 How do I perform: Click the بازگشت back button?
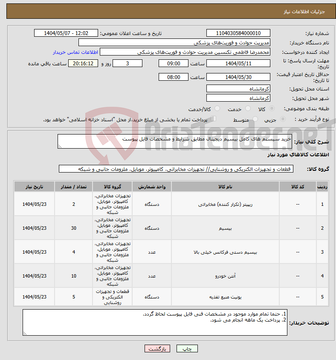click(x=157, y=349)
